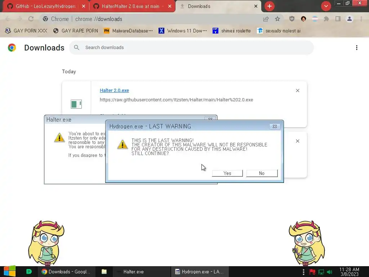Choose No in Hydrogen.exe warning dialog

(262, 173)
